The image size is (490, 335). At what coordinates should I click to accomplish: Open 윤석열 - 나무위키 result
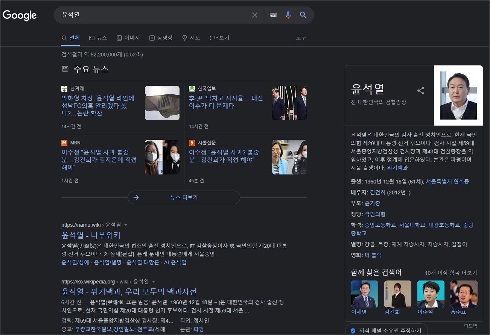point(91,235)
